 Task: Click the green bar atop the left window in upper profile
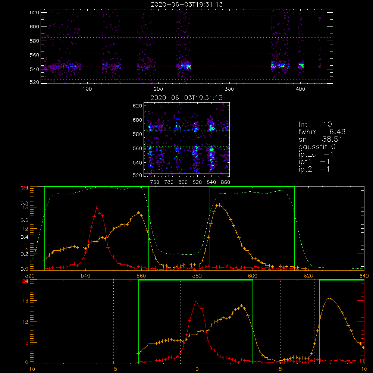click(x=97, y=186)
